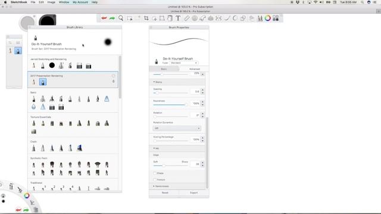Open the Brush Palette toolbar icon
381x214 pixels.
pos(260,18)
